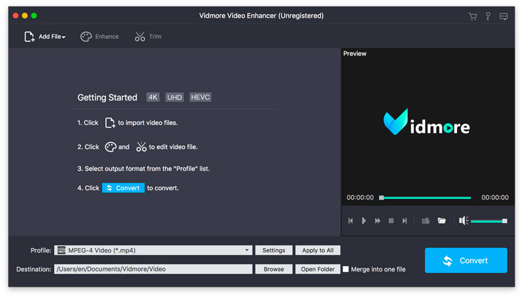Stop the preview playback

click(x=391, y=220)
